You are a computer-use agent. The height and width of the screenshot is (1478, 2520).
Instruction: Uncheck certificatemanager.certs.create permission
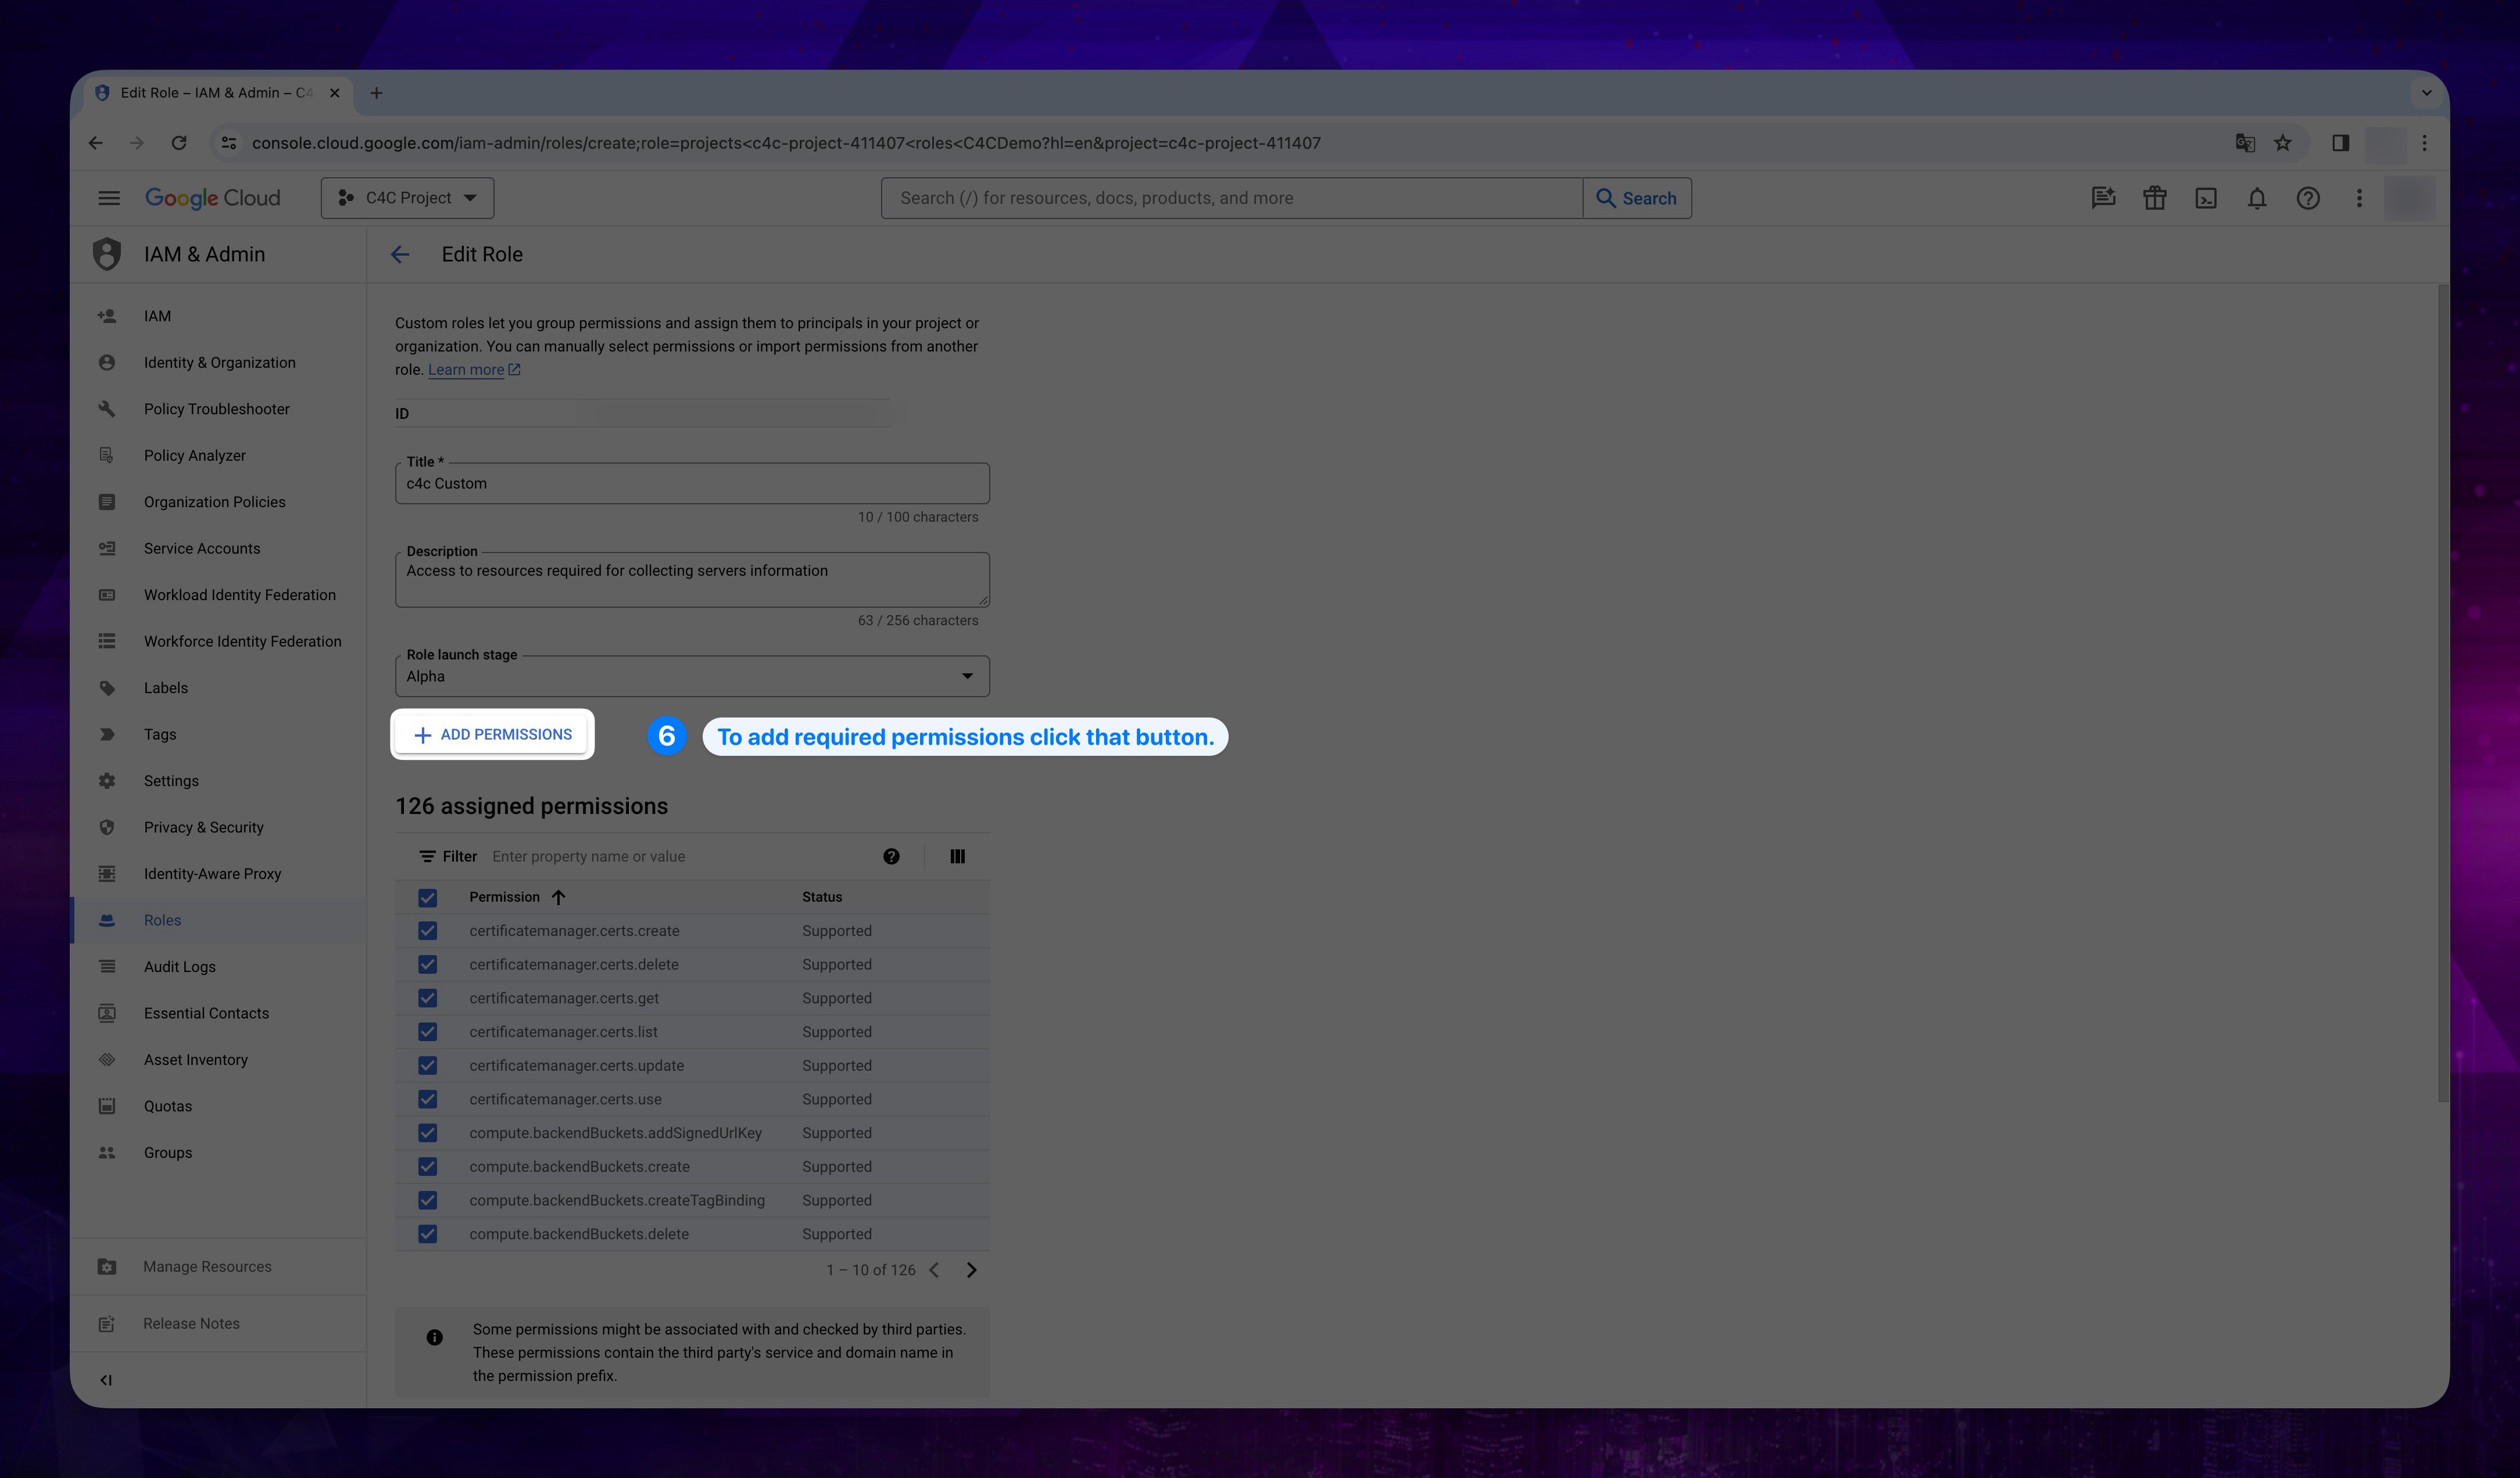coord(427,931)
